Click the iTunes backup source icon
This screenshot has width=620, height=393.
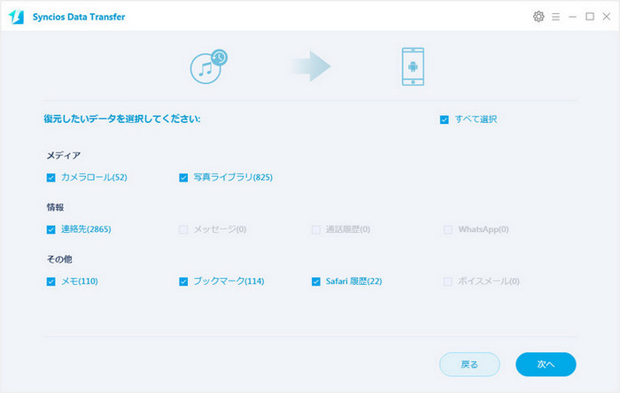(208, 66)
